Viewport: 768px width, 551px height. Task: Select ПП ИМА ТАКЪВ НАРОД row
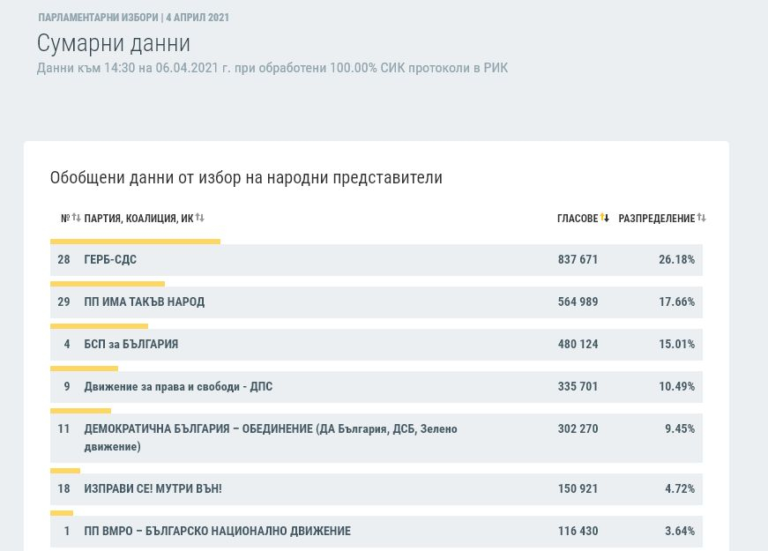(377, 302)
